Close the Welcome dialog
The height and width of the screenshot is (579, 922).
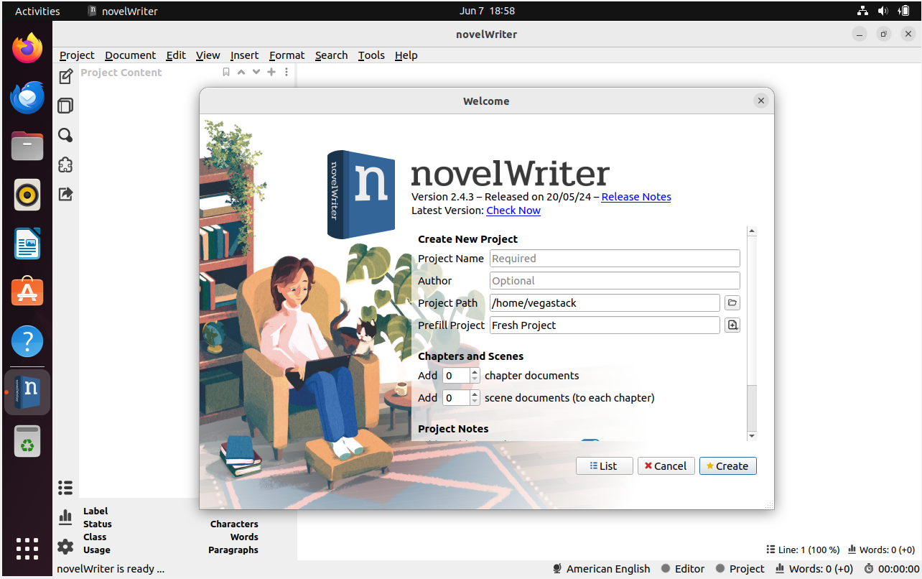761,101
